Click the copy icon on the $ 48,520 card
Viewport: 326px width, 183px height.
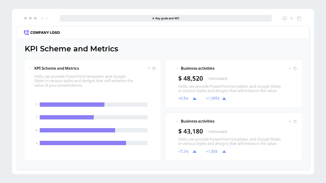point(295,68)
